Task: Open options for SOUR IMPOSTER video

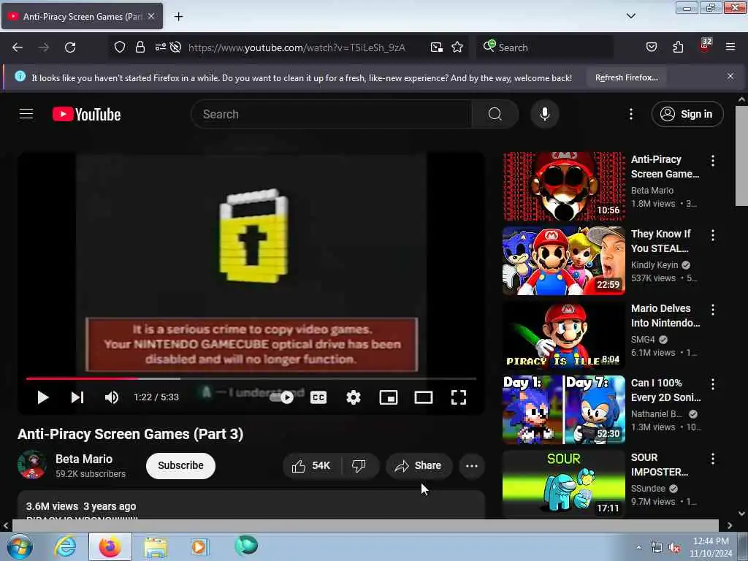Action: click(713, 459)
